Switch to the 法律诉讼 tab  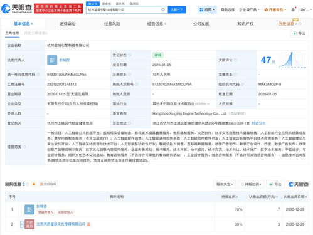pyautogui.click(x=68, y=24)
